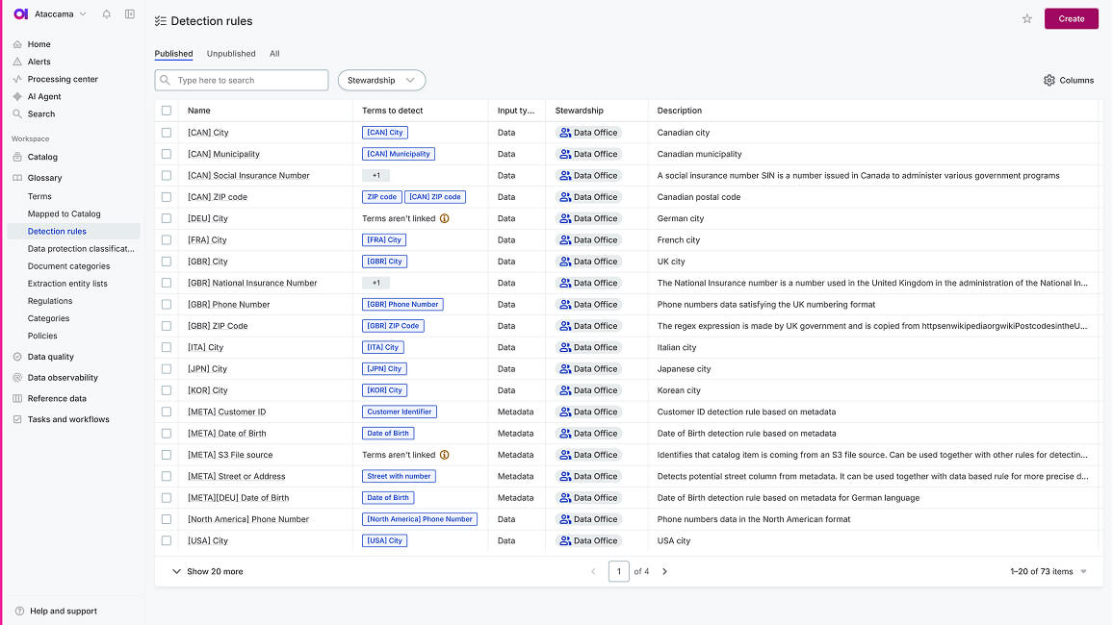This screenshot has width=1113, height=625.
Task: Expand +1 terms in National Insurance Number row
Action: click(x=376, y=283)
